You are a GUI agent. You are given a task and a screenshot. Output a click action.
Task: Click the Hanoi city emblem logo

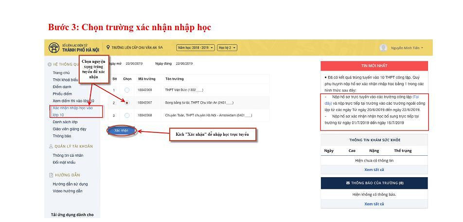(54, 48)
